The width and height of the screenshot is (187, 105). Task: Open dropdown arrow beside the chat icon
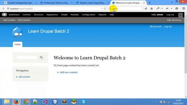(172, 8)
